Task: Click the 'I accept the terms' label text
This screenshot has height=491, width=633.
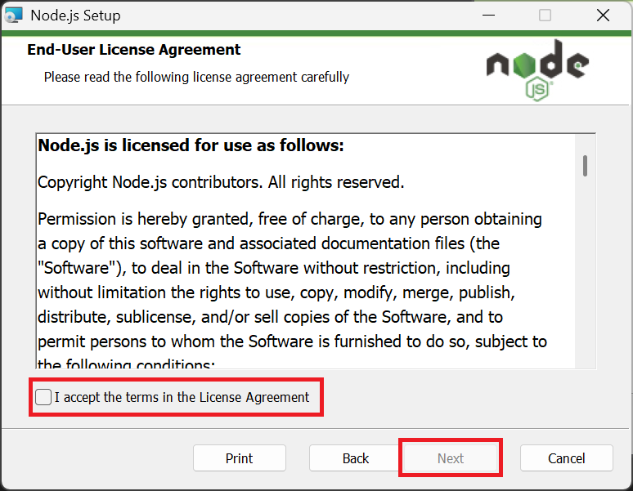Action: (182, 398)
